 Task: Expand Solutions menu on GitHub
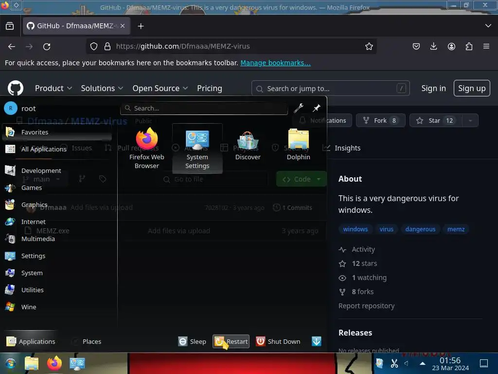[x=102, y=89]
